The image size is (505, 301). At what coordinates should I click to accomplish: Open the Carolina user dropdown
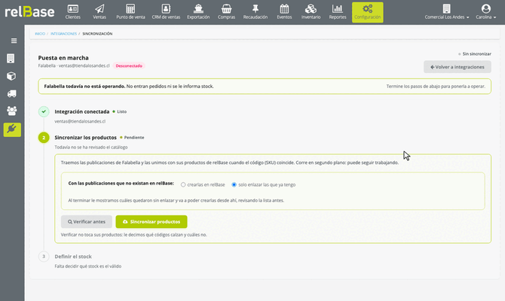click(x=485, y=12)
